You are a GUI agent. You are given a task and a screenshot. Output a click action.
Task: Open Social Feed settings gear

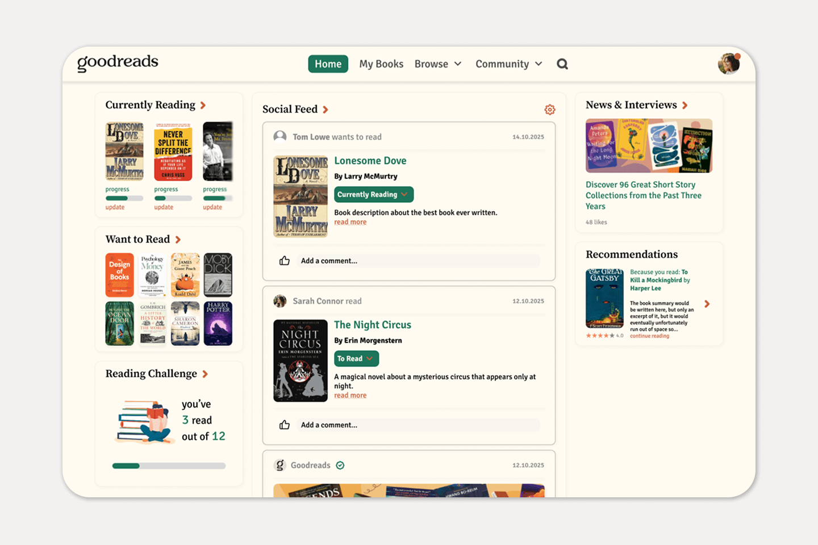[550, 110]
